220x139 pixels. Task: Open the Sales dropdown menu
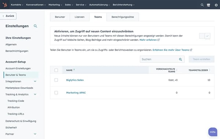point(69,5)
